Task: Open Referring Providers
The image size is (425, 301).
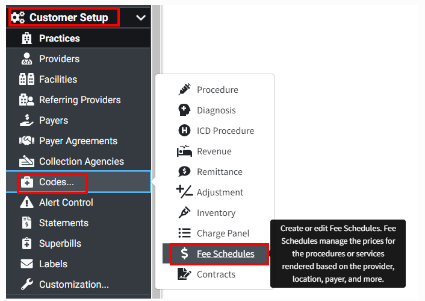Action: [x=79, y=100]
